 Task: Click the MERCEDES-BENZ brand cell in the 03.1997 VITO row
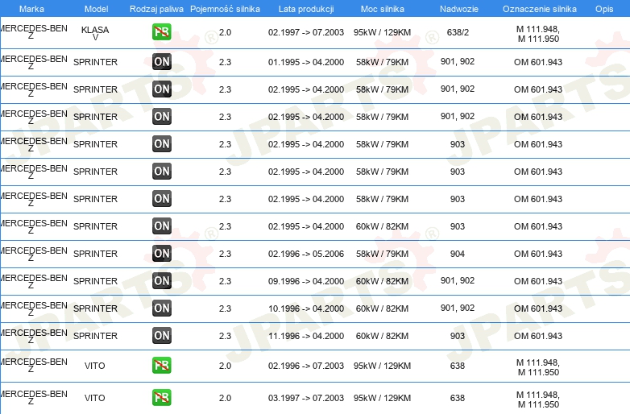coord(34,397)
